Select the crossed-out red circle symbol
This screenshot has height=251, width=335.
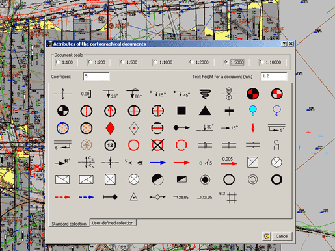pos(157,145)
